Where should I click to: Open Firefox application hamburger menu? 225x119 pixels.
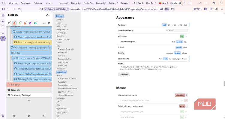click(222, 9)
